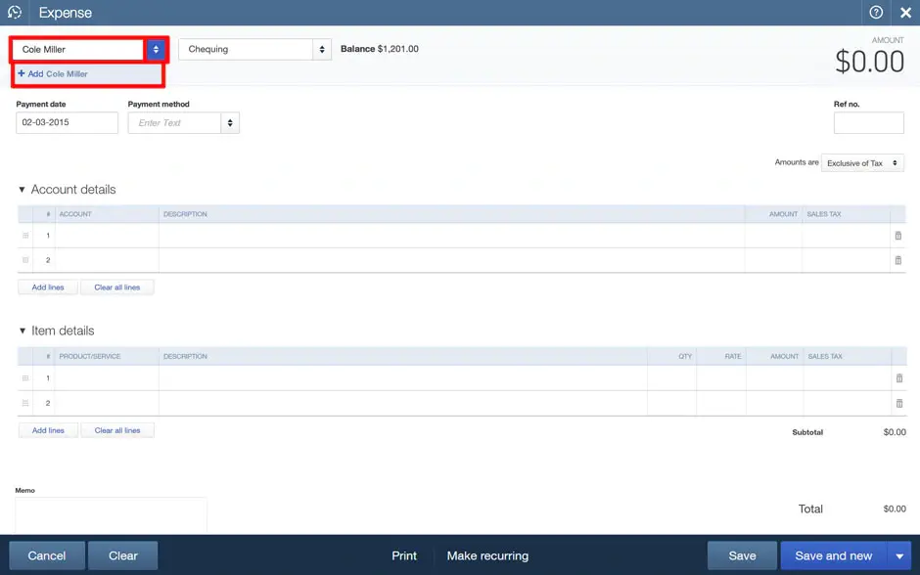Viewport: 920px width, 575px height.
Task: Close the Expense window
Action: pos(906,13)
